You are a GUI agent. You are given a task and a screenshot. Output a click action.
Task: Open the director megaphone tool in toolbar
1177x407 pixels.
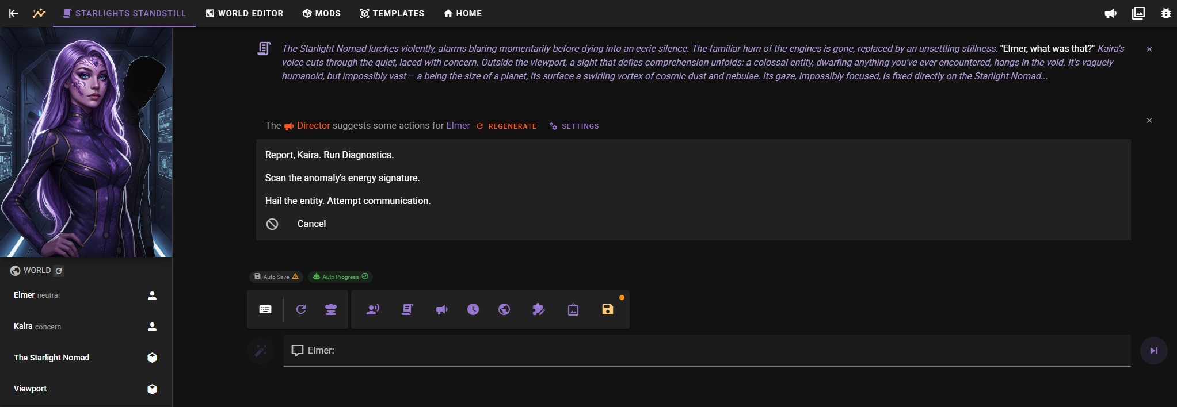tap(441, 309)
